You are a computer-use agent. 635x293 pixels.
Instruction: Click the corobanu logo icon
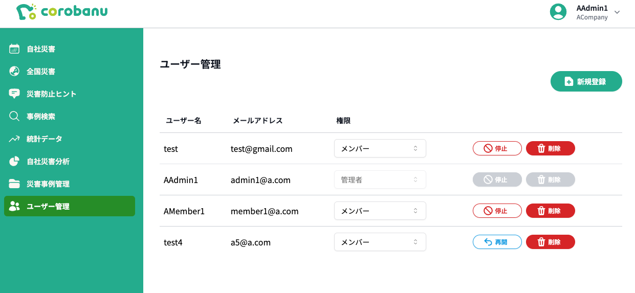coord(26,12)
